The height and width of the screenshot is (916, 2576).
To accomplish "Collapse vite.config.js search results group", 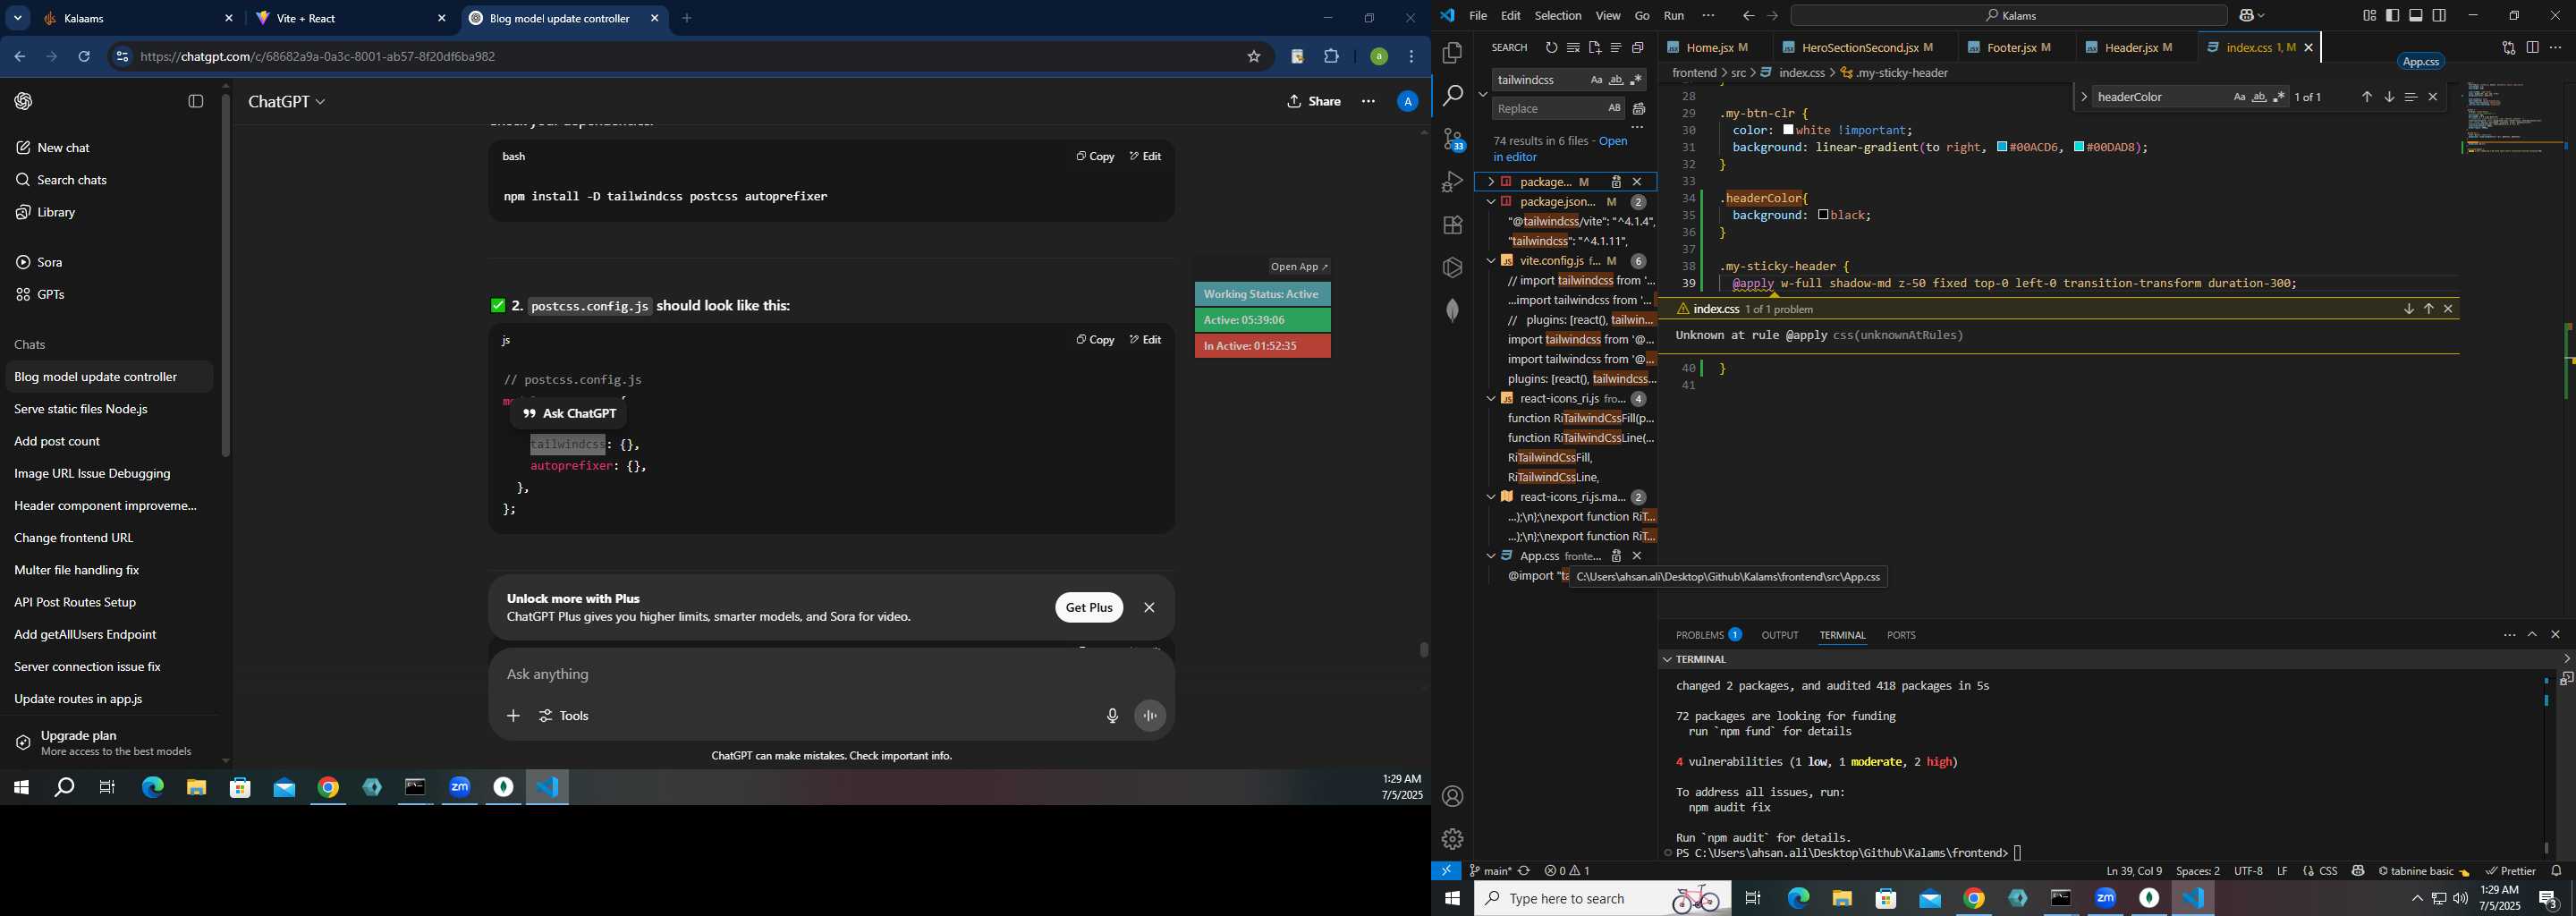I will tap(1490, 261).
